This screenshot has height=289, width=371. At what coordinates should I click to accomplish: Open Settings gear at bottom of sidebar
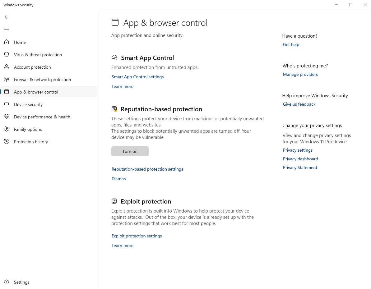coord(7,282)
